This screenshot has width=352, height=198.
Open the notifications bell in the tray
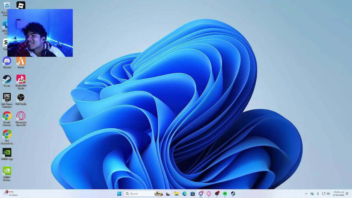tap(347, 194)
